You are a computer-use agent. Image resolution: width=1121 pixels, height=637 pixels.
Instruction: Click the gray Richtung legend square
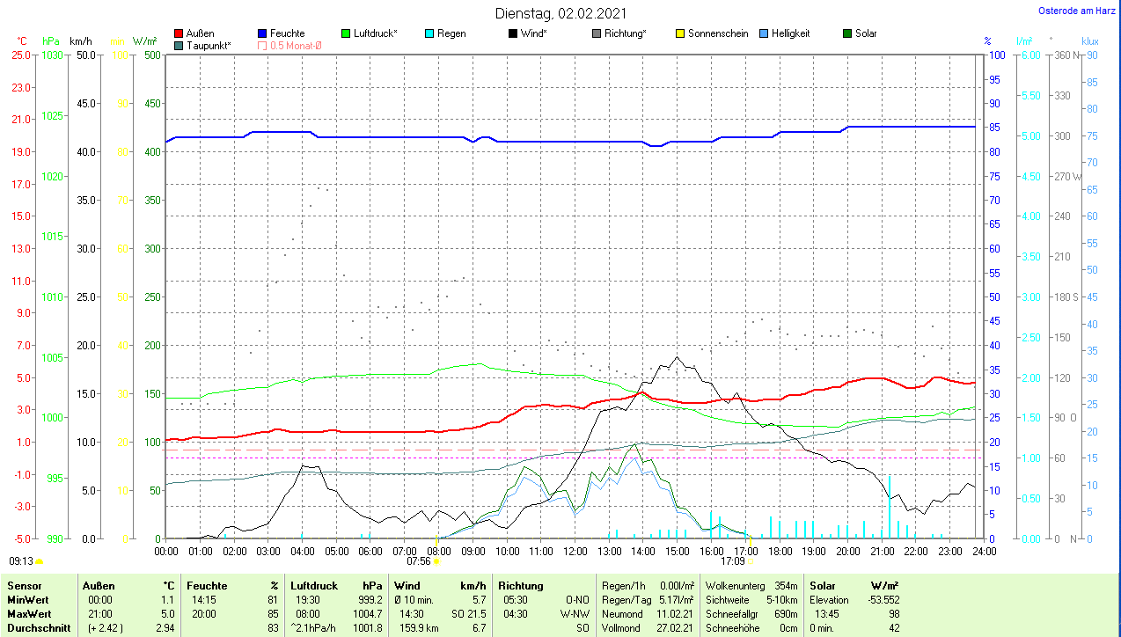[597, 33]
